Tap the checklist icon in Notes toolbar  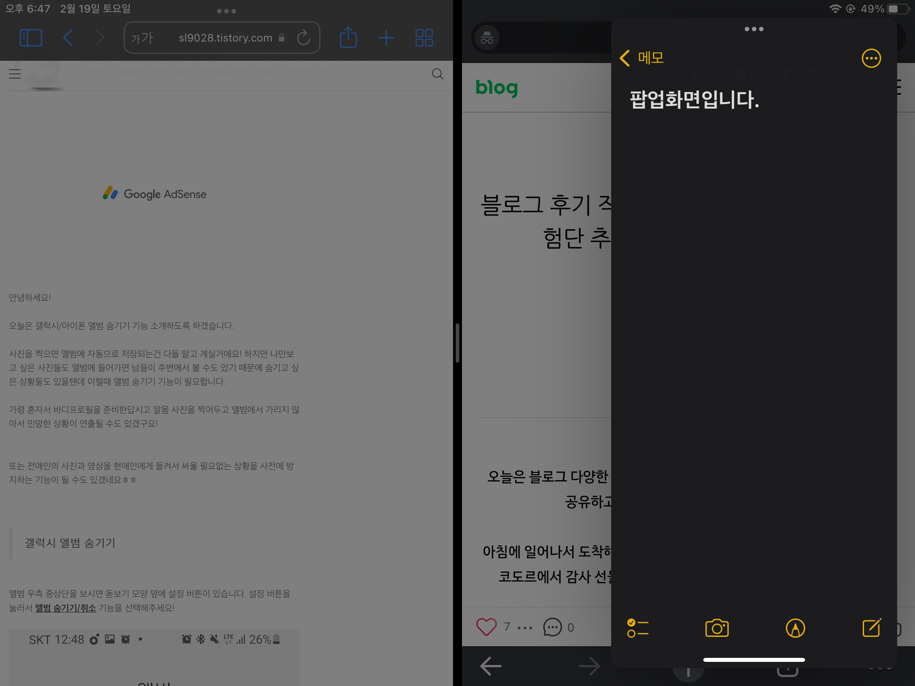coord(638,628)
